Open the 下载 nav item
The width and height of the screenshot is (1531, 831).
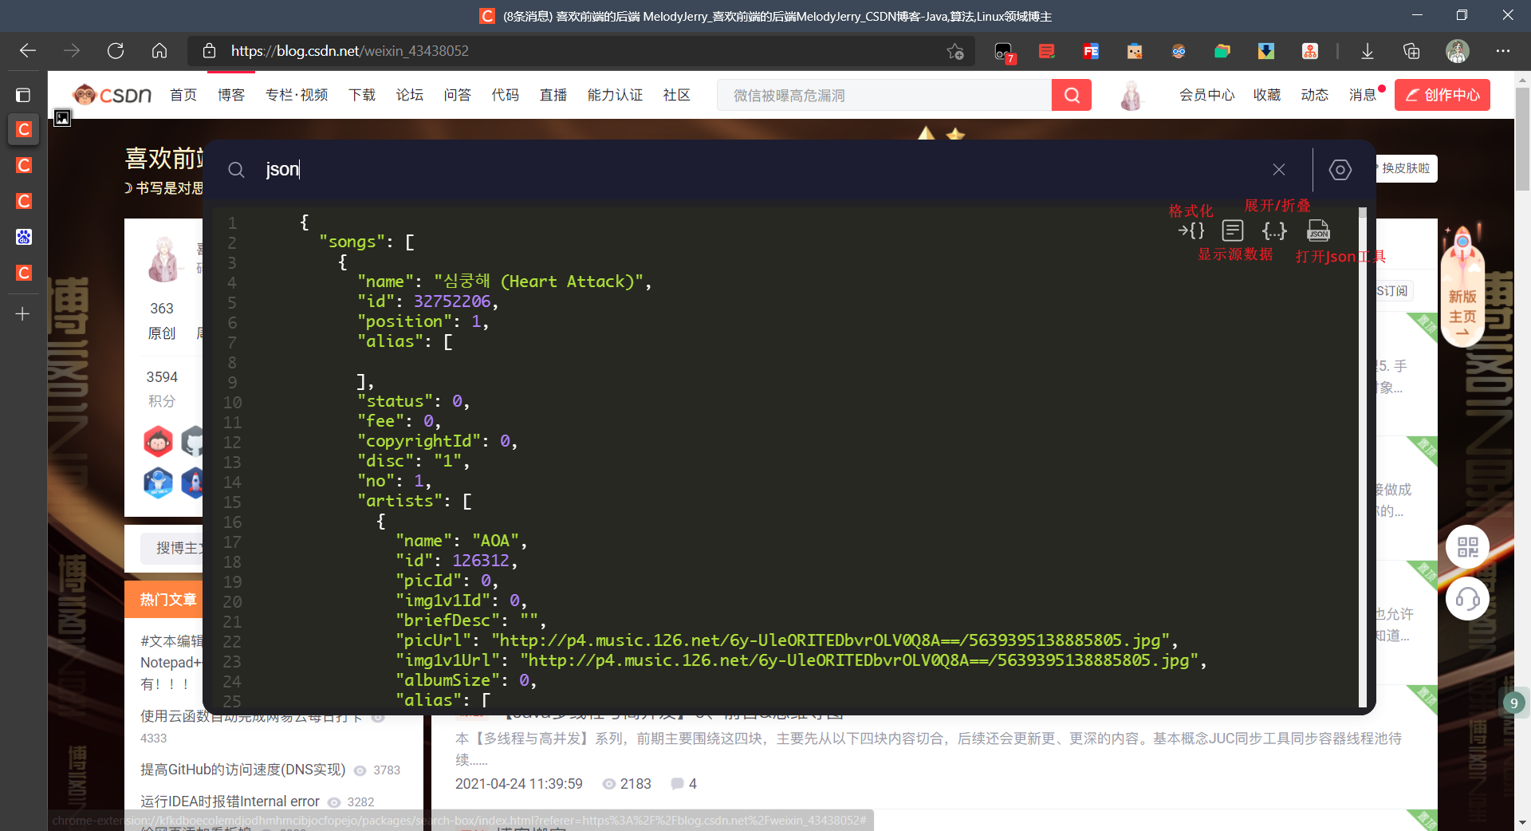(362, 95)
